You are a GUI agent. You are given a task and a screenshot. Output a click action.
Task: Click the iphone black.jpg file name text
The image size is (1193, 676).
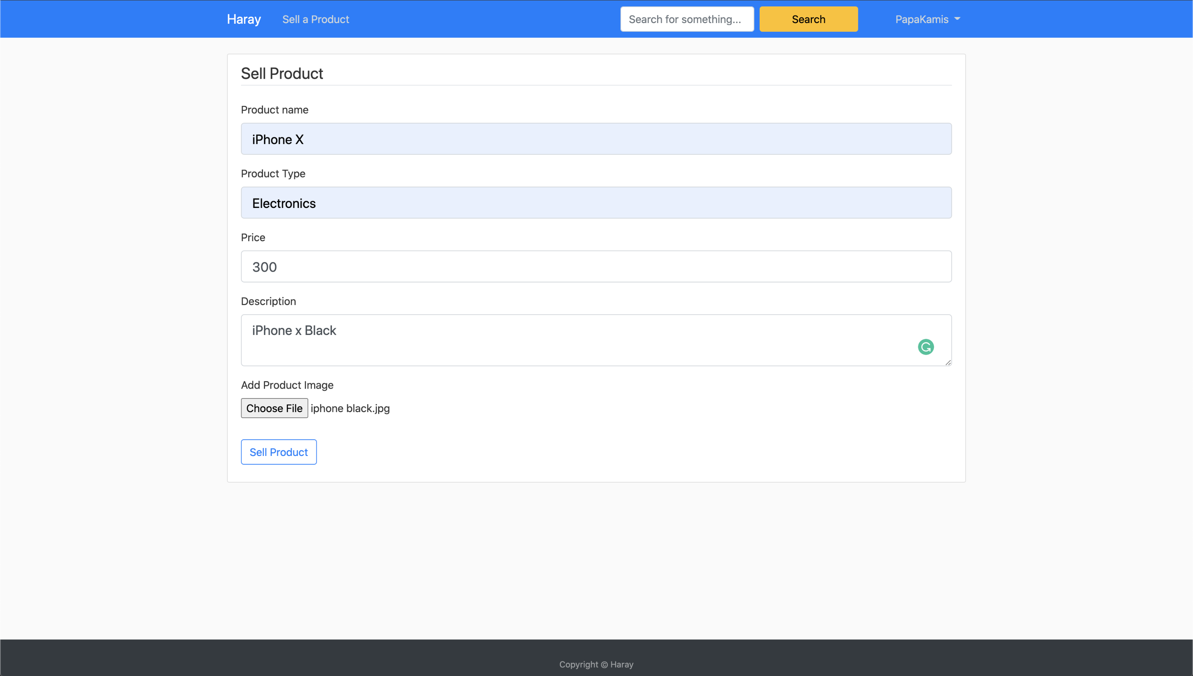point(349,408)
